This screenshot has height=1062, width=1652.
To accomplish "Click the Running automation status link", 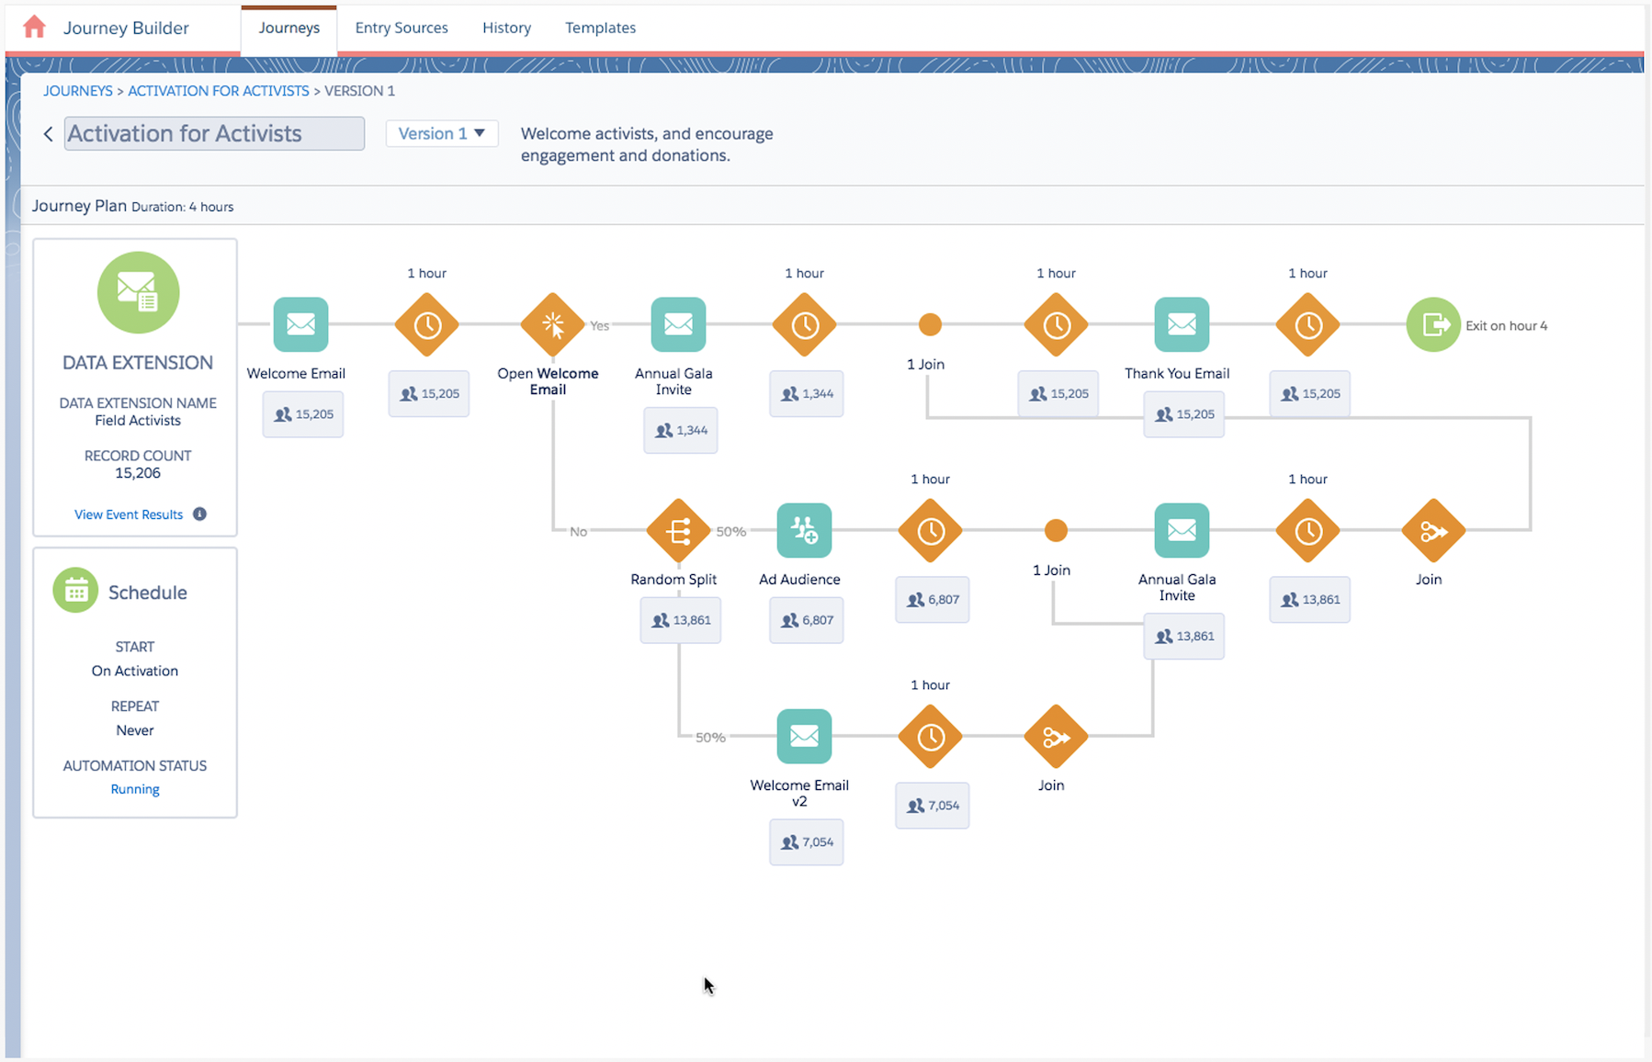I will coord(135,789).
